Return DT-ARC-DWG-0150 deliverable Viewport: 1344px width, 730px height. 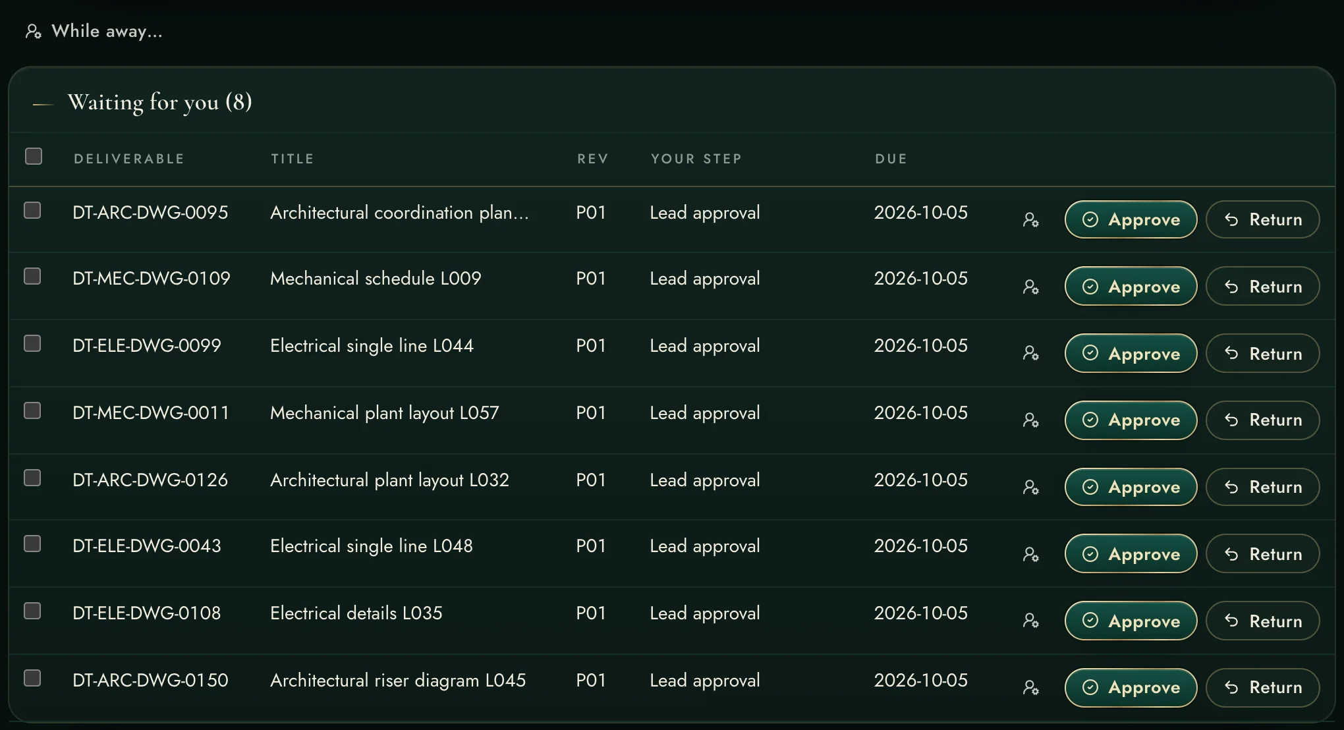[x=1262, y=687]
